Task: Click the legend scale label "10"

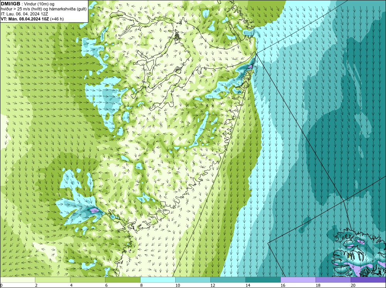Action: tap(178, 285)
